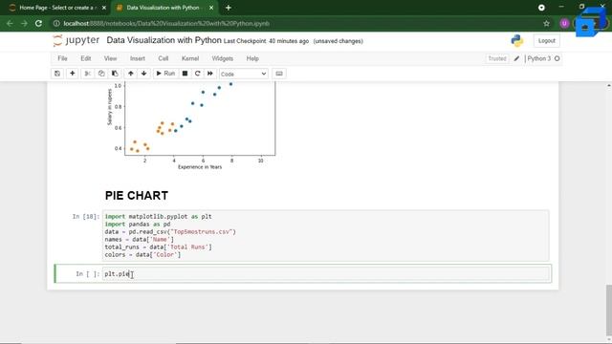Image resolution: width=612 pixels, height=344 pixels.
Task: Click the empty In [ ] prompt label
Action: 87,274
